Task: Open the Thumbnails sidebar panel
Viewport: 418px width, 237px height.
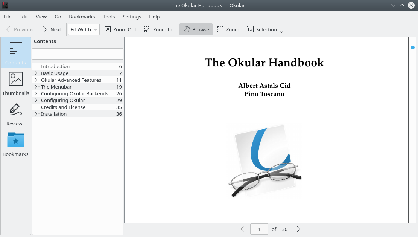Action: 16,83
